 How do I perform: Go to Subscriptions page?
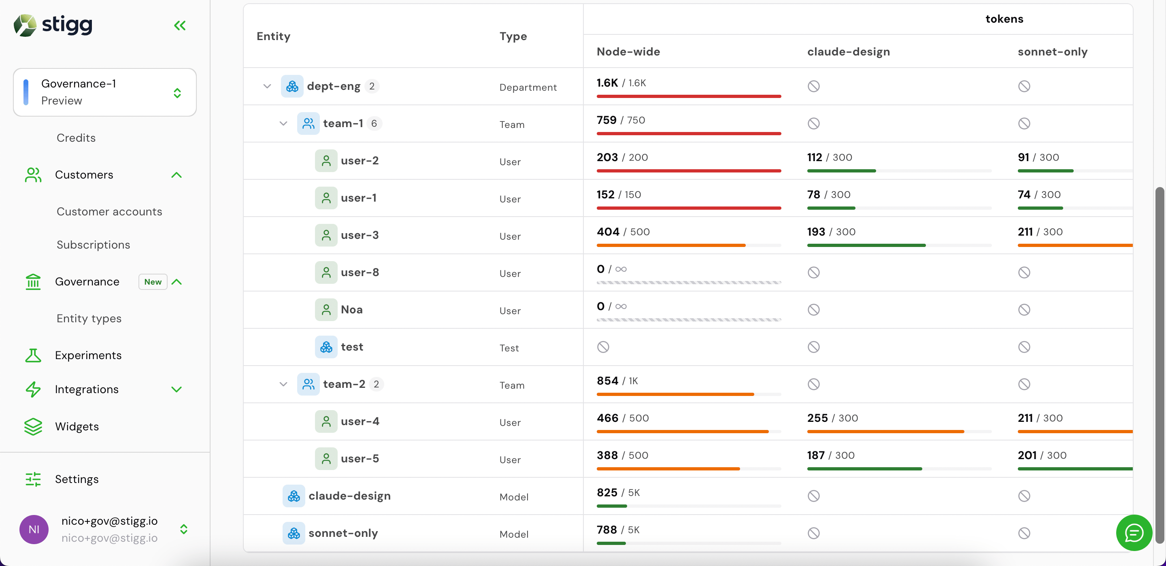(x=93, y=245)
